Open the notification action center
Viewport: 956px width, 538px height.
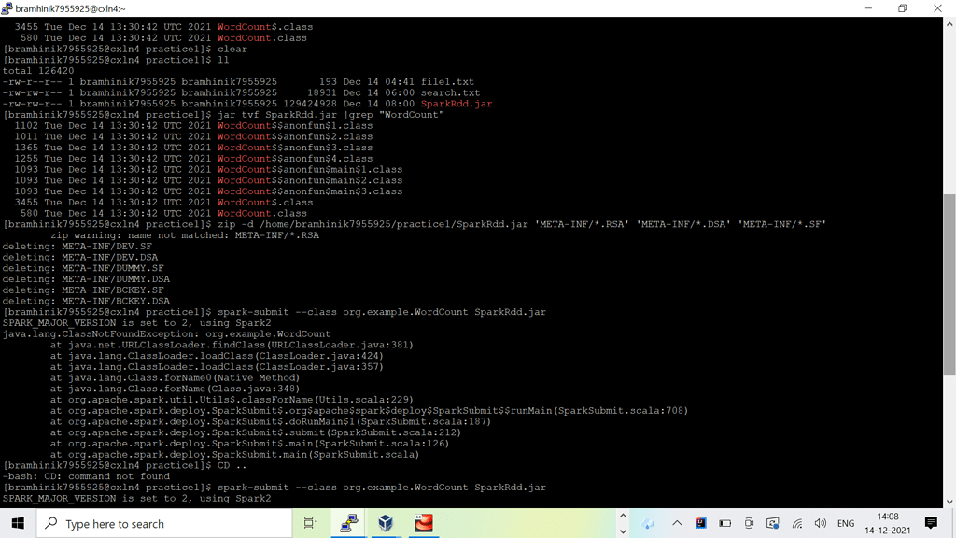(x=931, y=523)
